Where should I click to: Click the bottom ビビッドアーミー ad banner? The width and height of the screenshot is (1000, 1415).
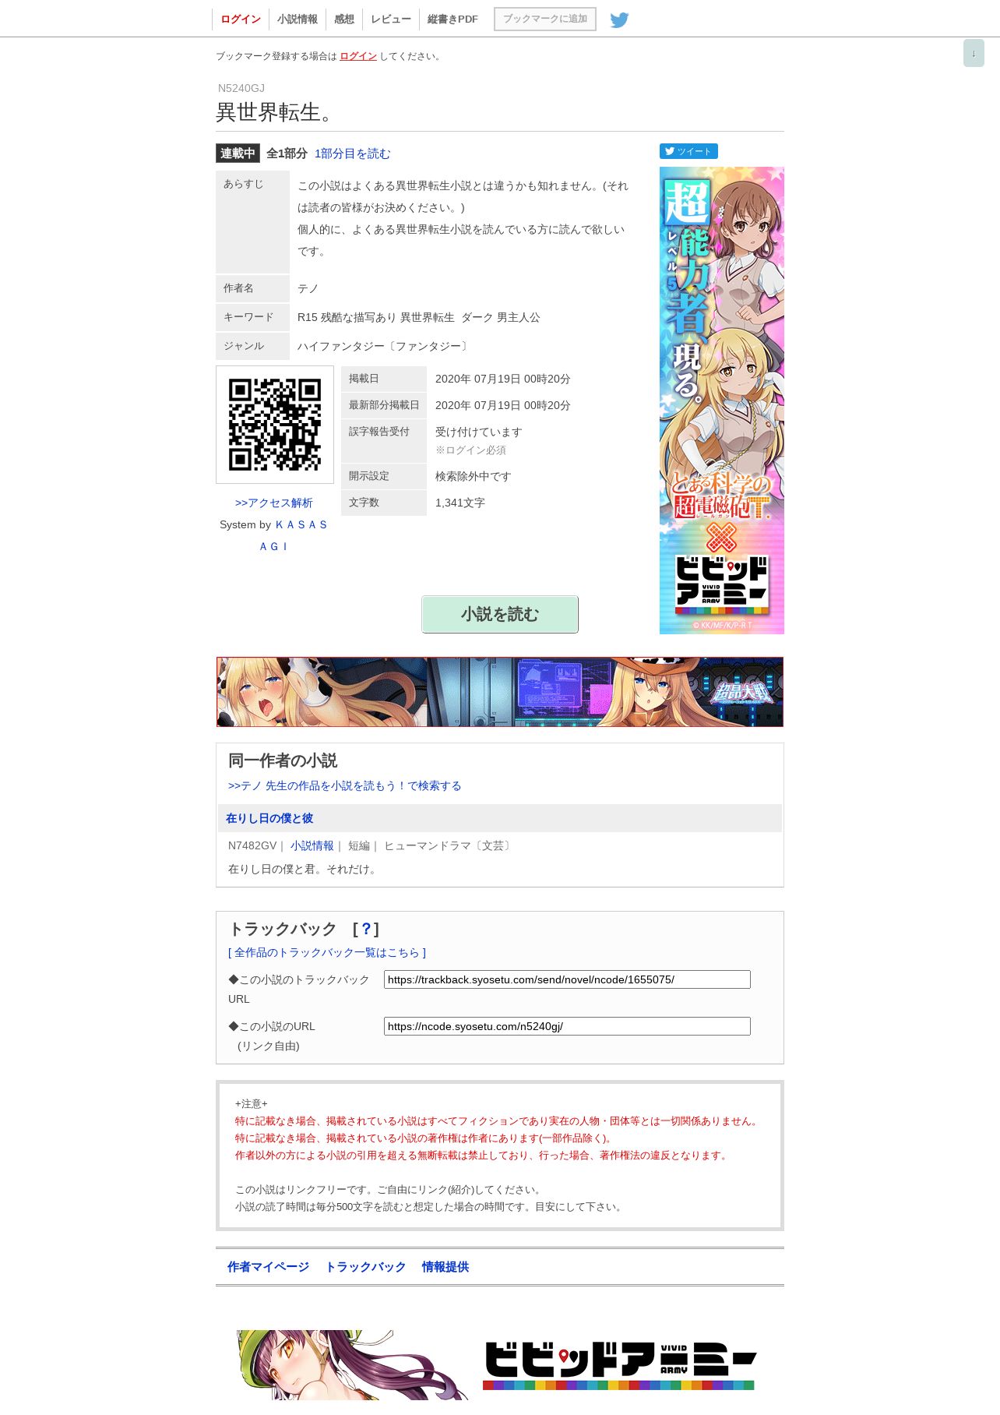point(500,1365)
